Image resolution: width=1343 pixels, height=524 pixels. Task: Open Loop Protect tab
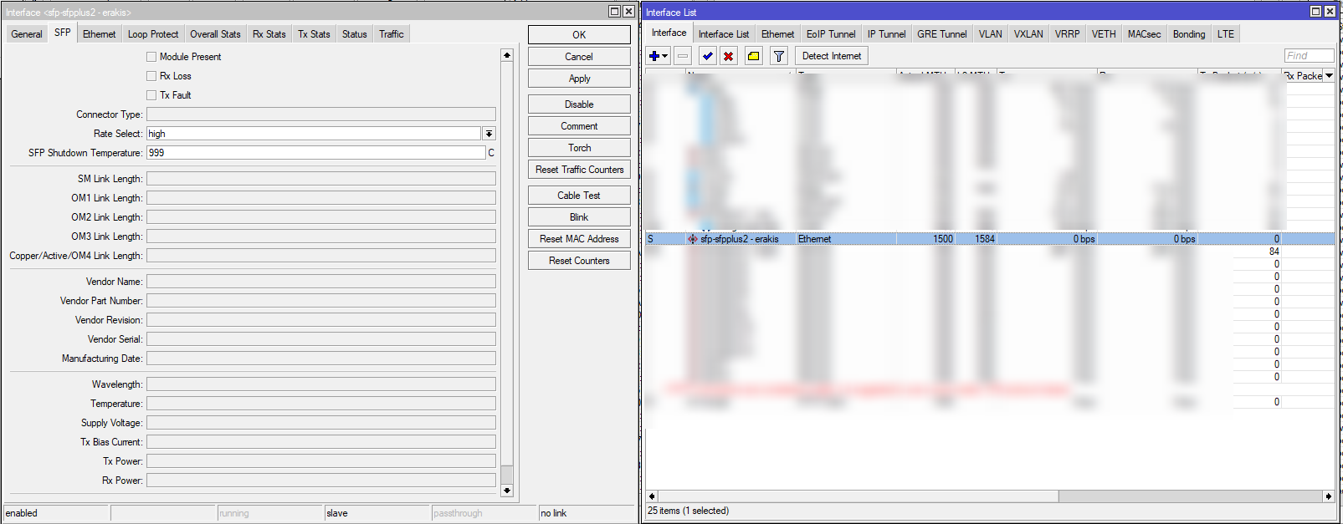[x=153, y=34]
